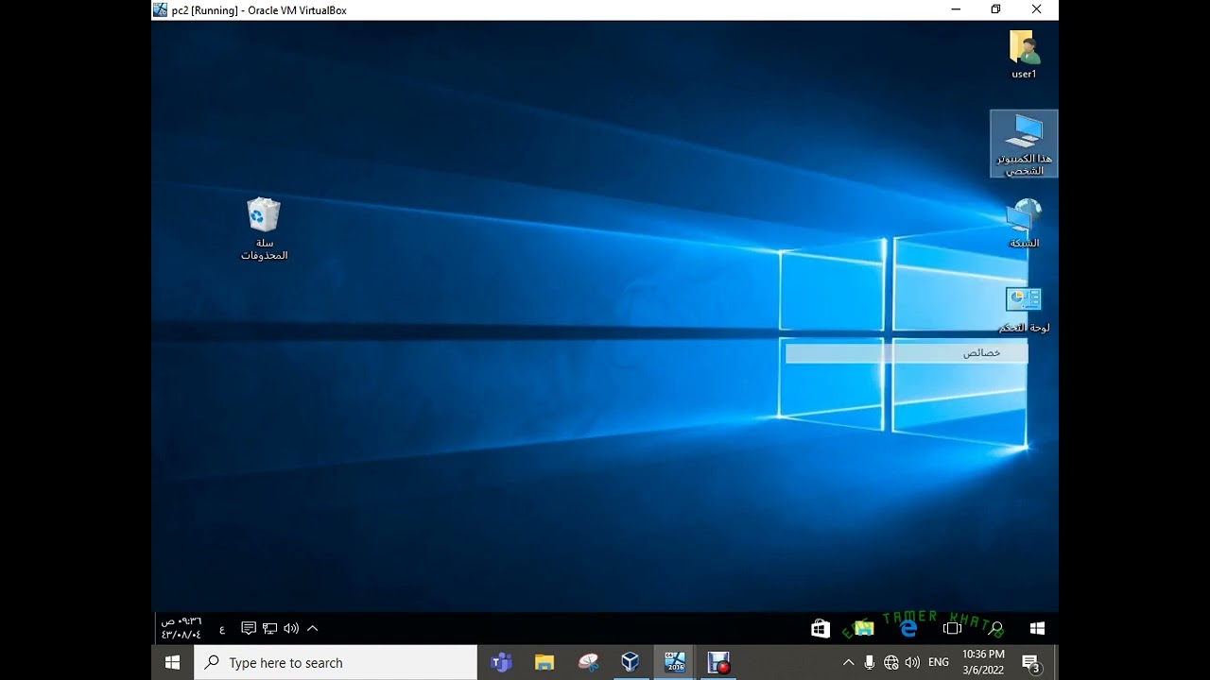Viewport: 1210px width, 680px height.
Task: Click the host Type here to search box
Action: [336, 663]
